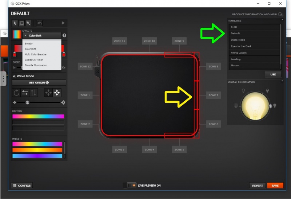Click the left red gradient stop
This screenshot has width=291, height=199.
(x=15, y=54)
